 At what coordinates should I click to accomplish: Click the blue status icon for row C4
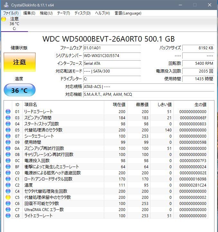8,191
